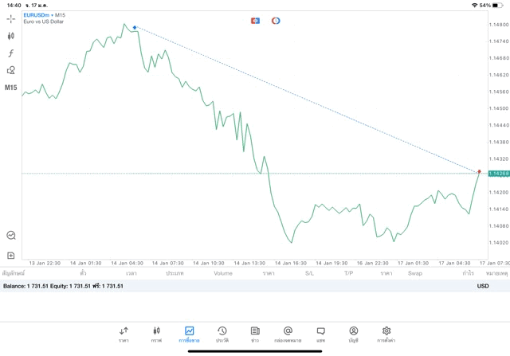Switch to the กราฟ chart tab
Screen dimensions: 510x356
tap(156, 334)
